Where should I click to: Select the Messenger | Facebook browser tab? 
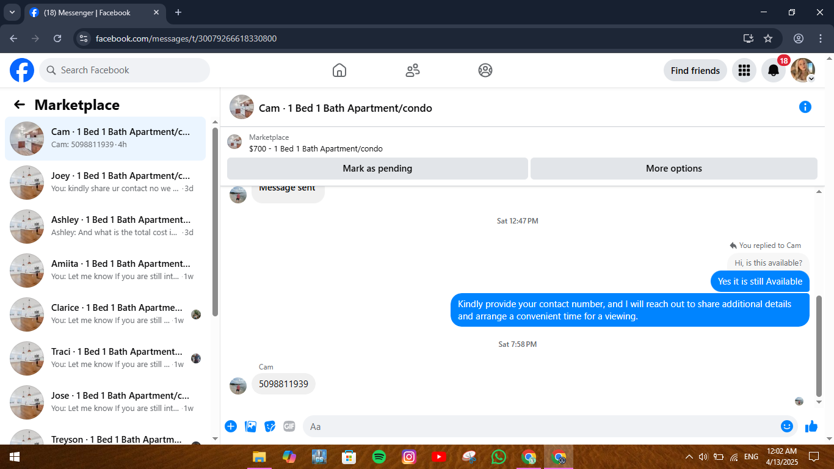pyautogui.click(x=95, y=12)
